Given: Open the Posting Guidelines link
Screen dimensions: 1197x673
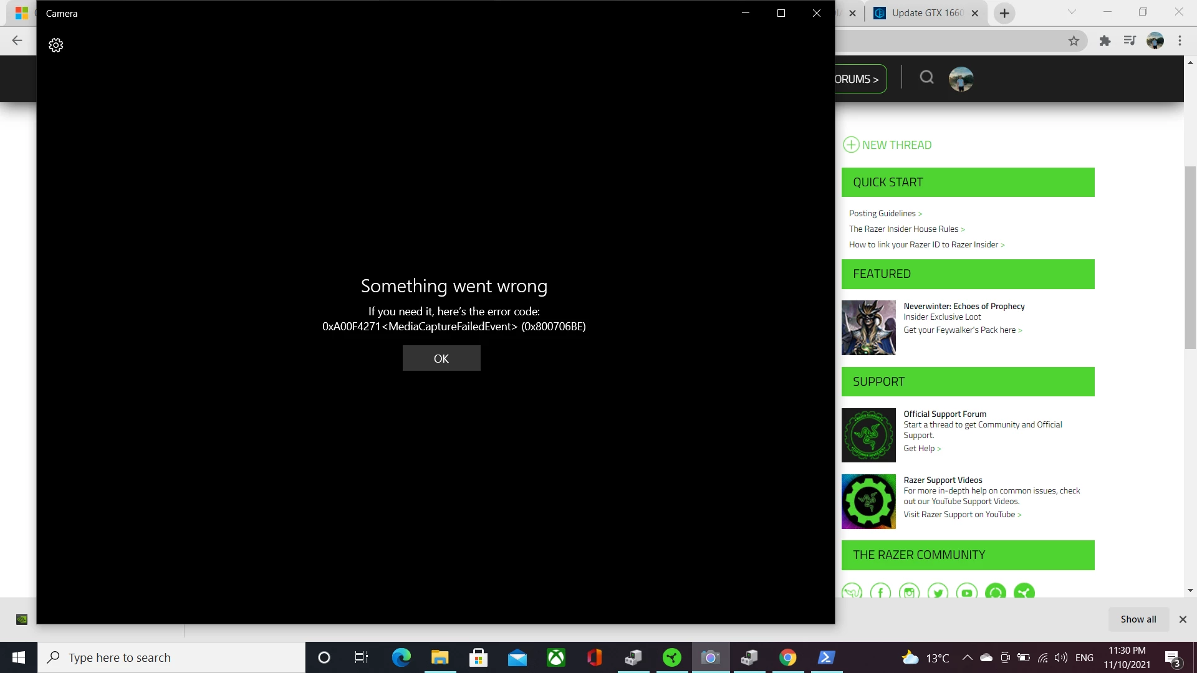Looking at the screenshot, I should coord(882,214).
